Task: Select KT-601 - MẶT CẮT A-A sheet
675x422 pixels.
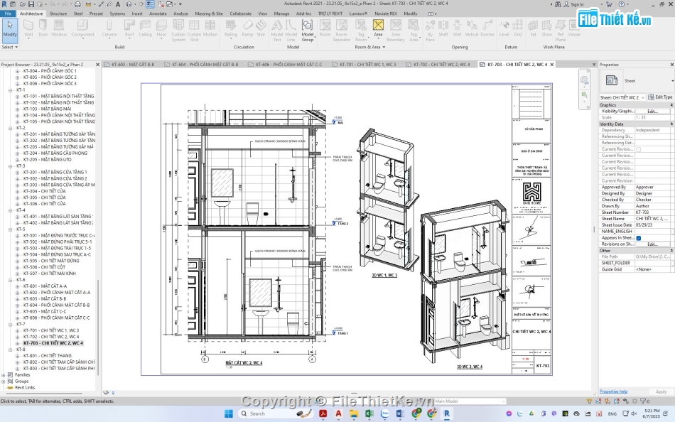Action: (x=45, y=286)
